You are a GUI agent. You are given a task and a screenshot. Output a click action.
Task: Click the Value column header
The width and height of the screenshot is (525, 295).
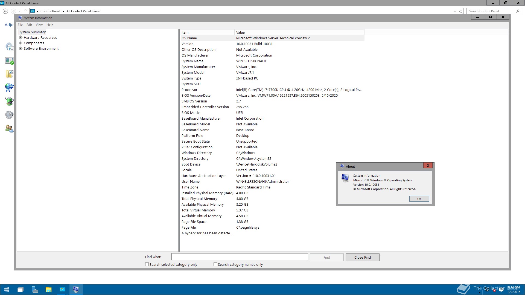pyautogui.click(x=299, y=32)
